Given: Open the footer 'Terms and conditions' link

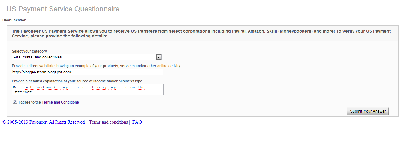Looking at the screenshot, I should [x=108, y=122].
